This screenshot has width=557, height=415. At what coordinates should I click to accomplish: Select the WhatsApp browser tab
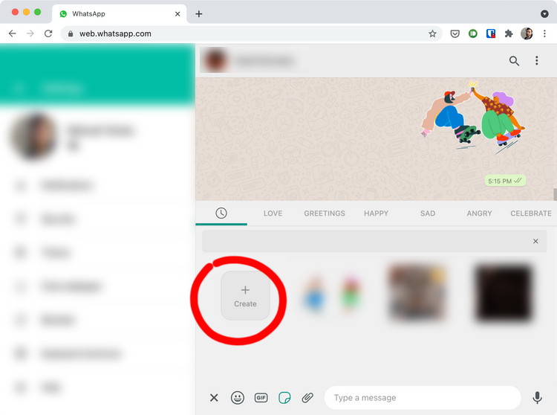120,14
